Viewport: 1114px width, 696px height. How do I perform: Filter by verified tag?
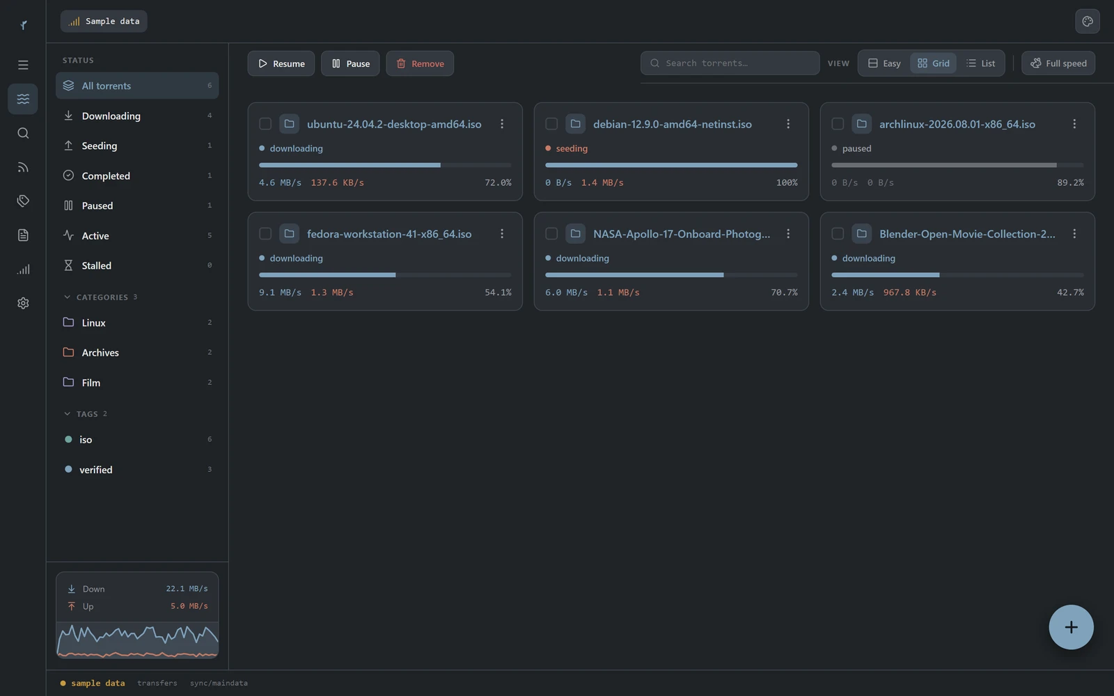pos(137,470)
